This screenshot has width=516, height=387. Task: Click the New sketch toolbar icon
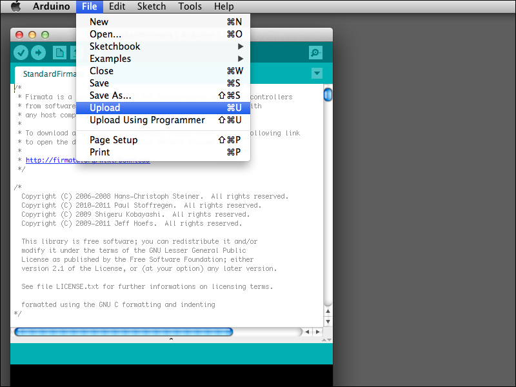tap(59, 53)
